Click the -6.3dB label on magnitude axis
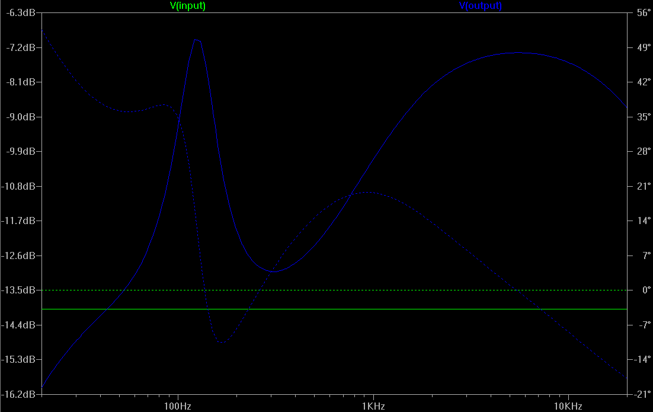 (x=18, y=12)
